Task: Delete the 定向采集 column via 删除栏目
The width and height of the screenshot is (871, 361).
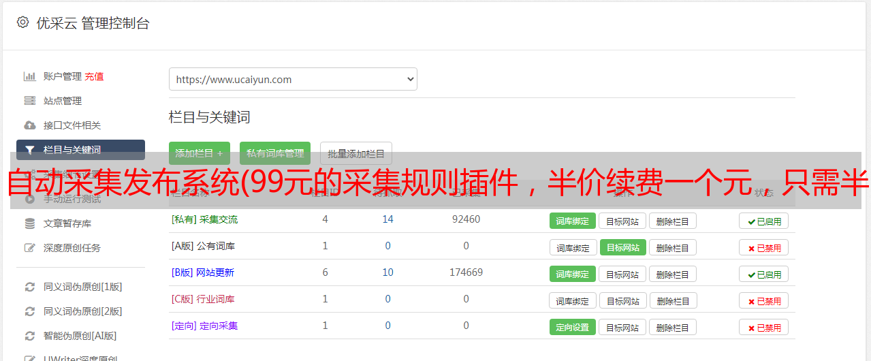Action: [673, 327]
